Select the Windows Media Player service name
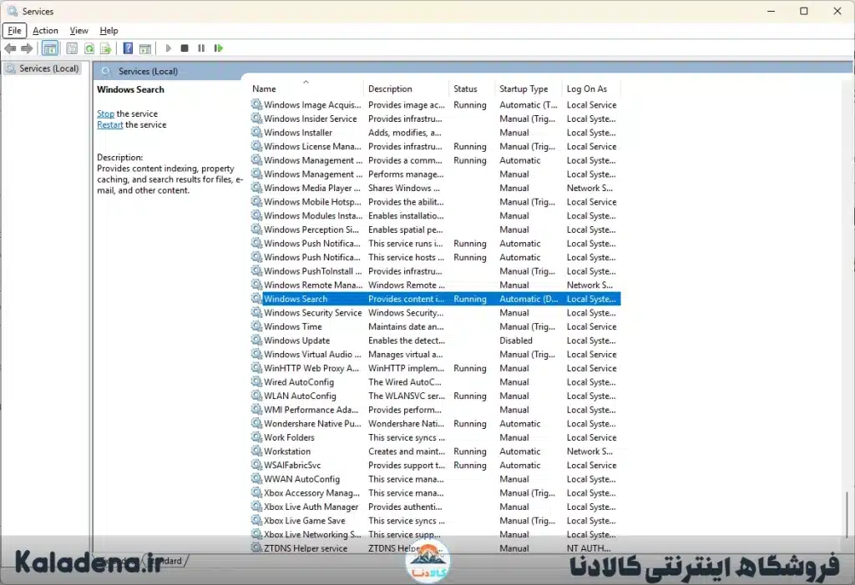Screen dimensions: 855x585 click(312, 188)
